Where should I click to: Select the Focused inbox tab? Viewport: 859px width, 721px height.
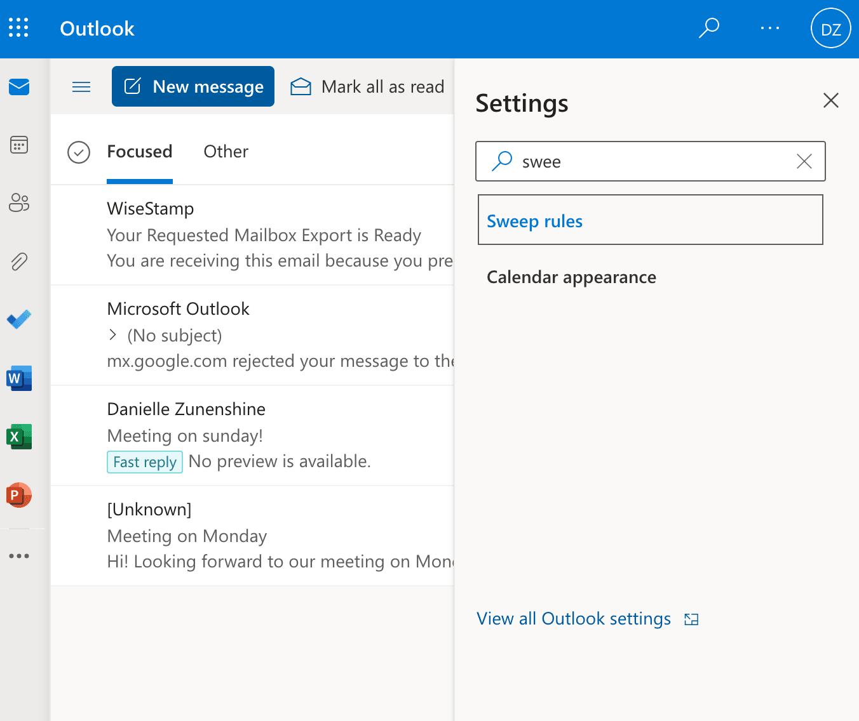[x=140, y=152]
